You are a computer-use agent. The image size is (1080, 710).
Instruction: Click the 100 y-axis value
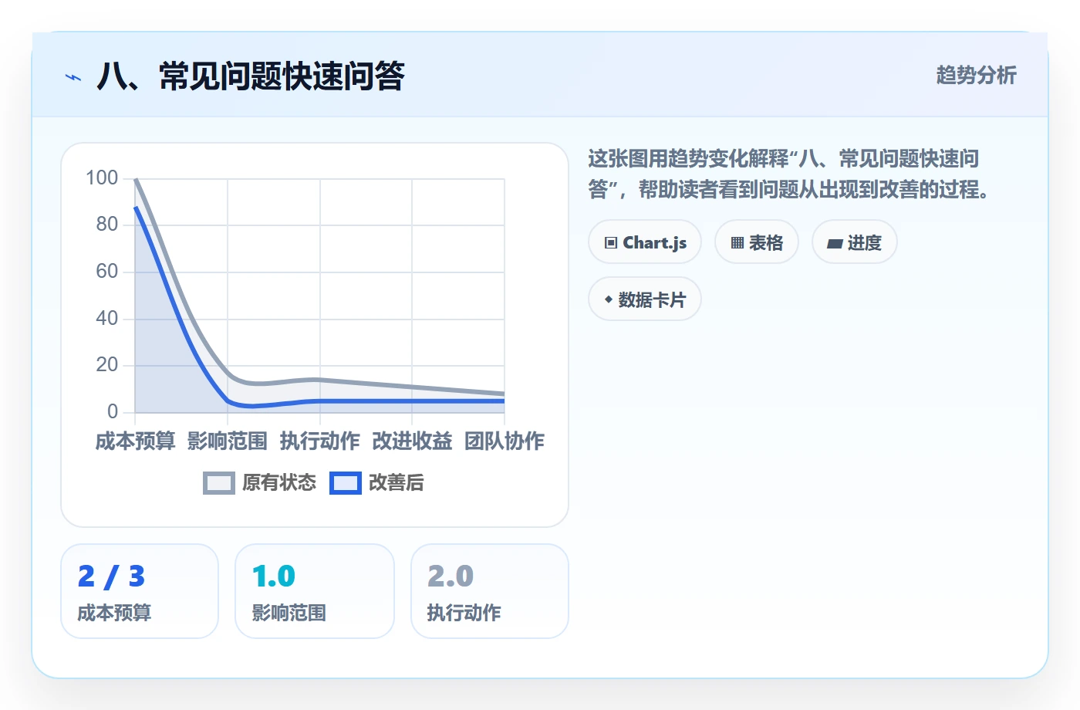102,178
